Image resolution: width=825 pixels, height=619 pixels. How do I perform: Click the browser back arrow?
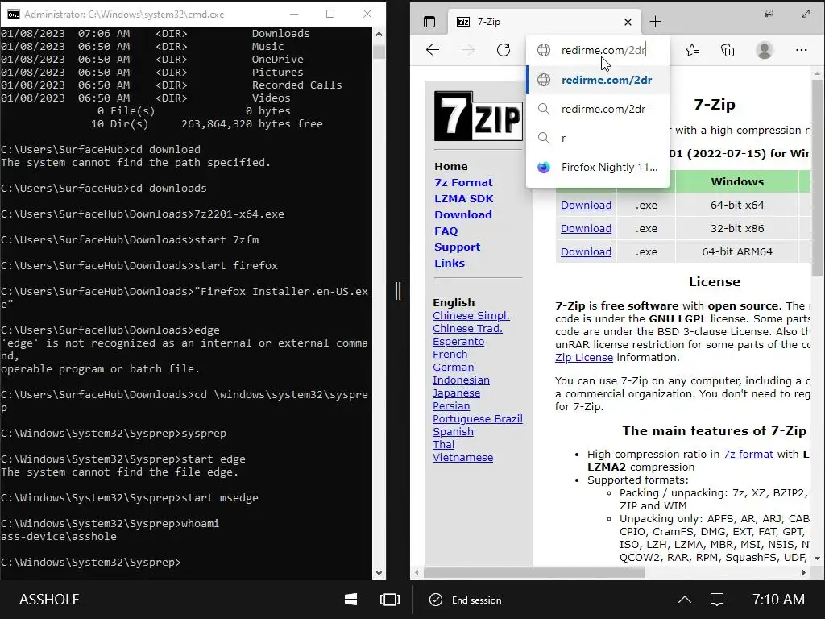point(433,50)
